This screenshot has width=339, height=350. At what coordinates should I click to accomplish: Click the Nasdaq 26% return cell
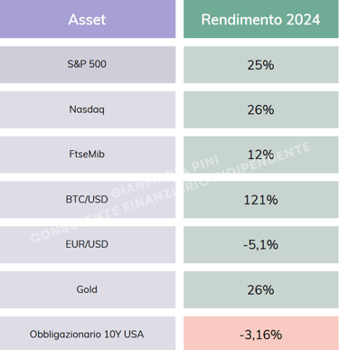[261, 109]
